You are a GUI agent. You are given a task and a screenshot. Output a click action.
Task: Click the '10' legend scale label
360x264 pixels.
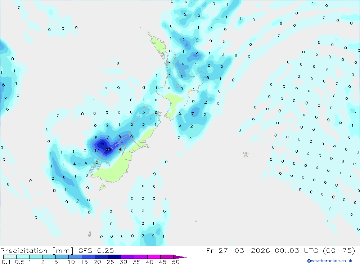[71, 262]
